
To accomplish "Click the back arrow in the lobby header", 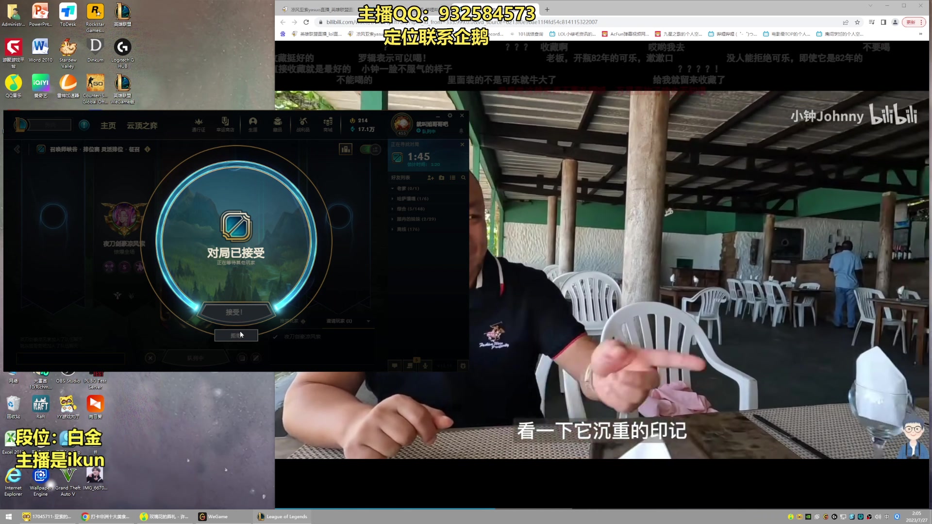I will [x=17, y=149].
